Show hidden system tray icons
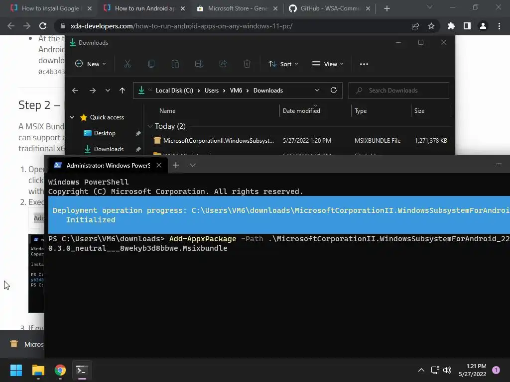The width and height of the screenshot is (510, 382). point(421,370)
